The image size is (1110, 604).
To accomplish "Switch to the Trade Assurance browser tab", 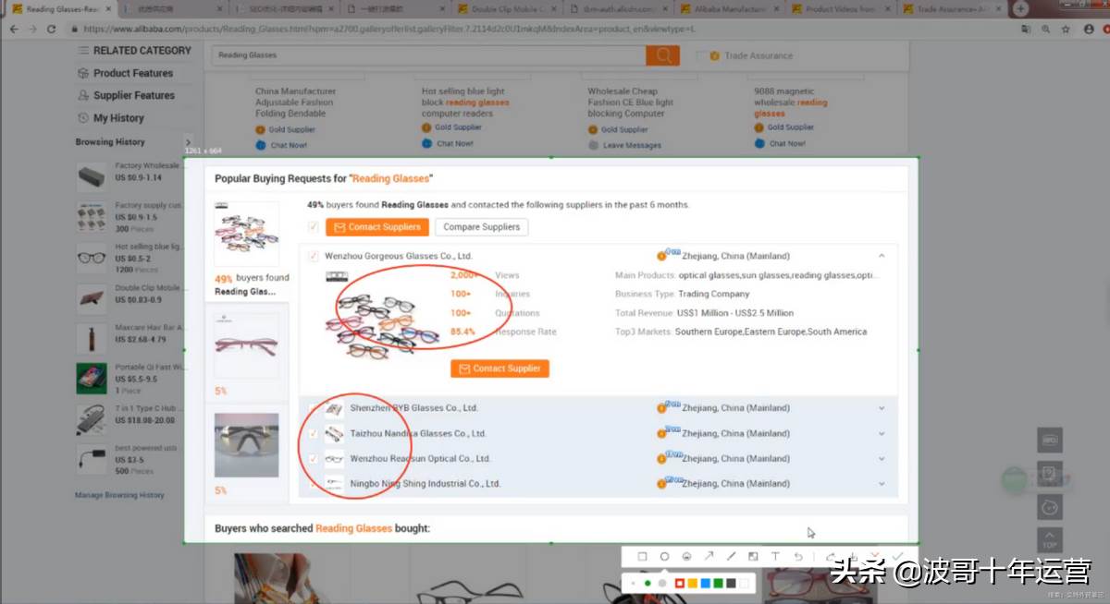I will pyautogui.click(x=953, y=9).
